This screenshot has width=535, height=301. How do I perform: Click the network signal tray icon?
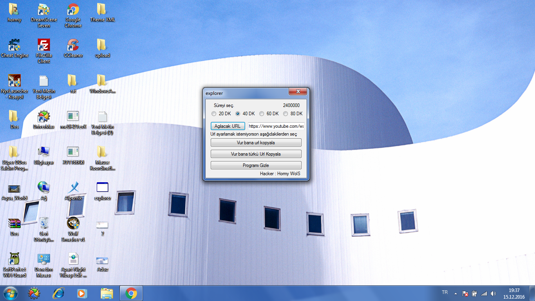(x=484, y=293)
